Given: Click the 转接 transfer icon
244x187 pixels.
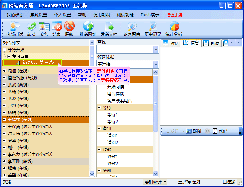Looking at the screenshot, I should (x=31, y=29).
